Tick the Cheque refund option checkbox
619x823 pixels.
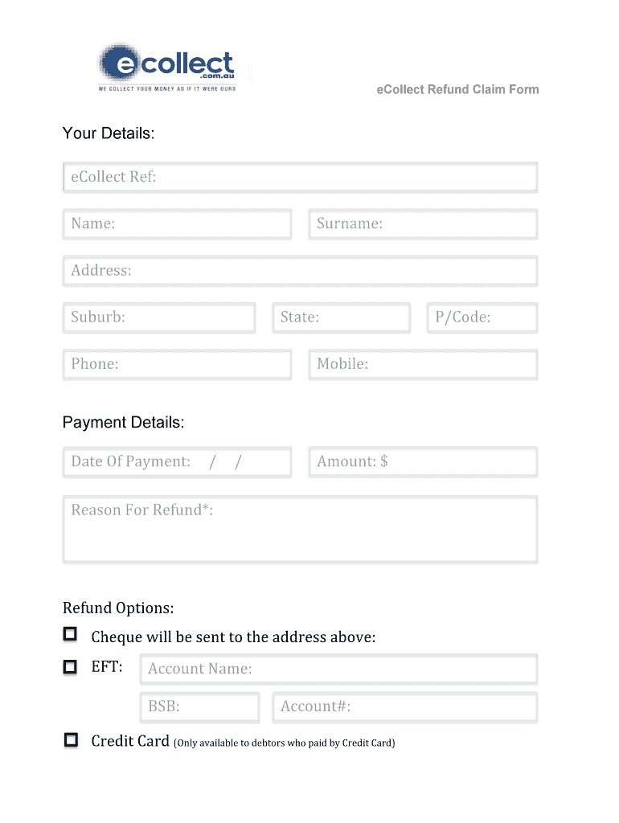pos(71,635)
